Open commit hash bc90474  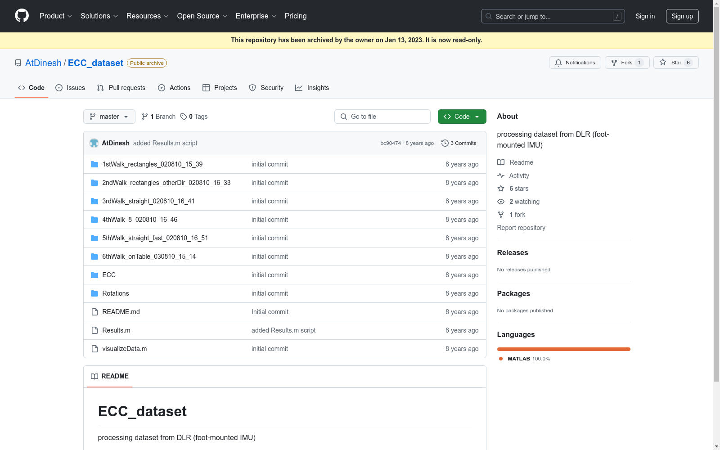391,143
